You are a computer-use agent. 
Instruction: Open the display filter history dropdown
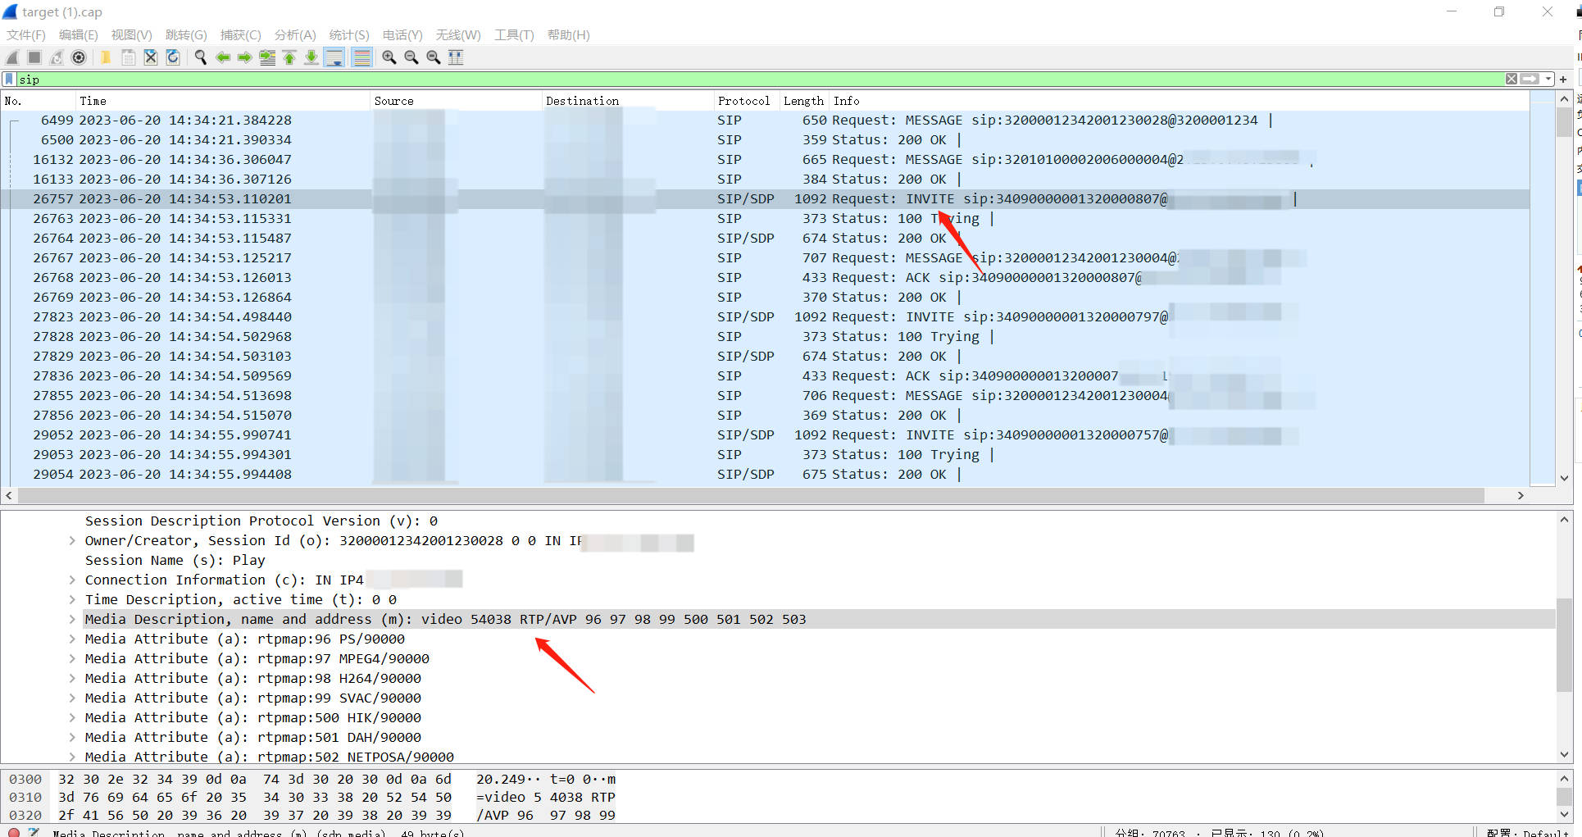(1548, 79)
